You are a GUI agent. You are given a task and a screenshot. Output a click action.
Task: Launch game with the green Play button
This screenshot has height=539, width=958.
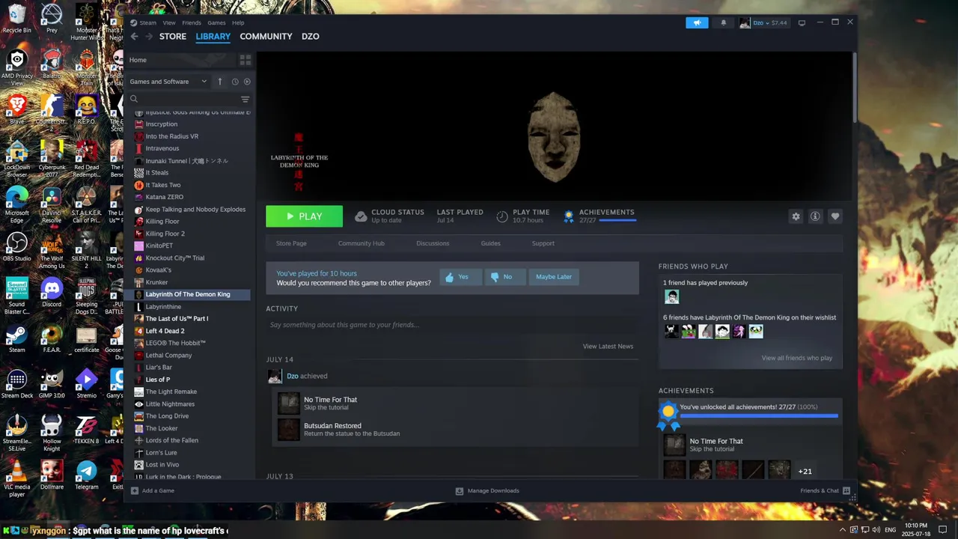click(x=304, y=216)
